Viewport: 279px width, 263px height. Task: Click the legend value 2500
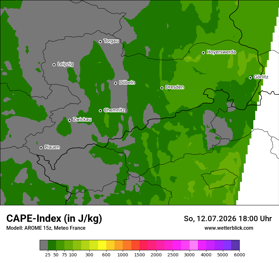click(x=173, y=255)
